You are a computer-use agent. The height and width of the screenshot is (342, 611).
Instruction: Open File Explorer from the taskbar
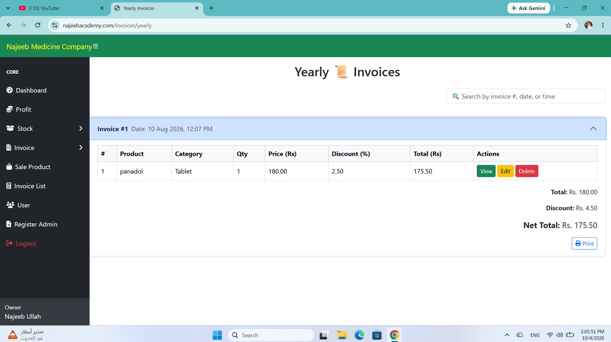click(x=342, y=335)
